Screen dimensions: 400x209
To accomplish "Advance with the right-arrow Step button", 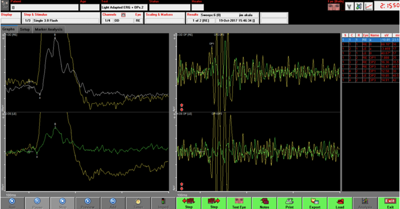I will 214,203.
